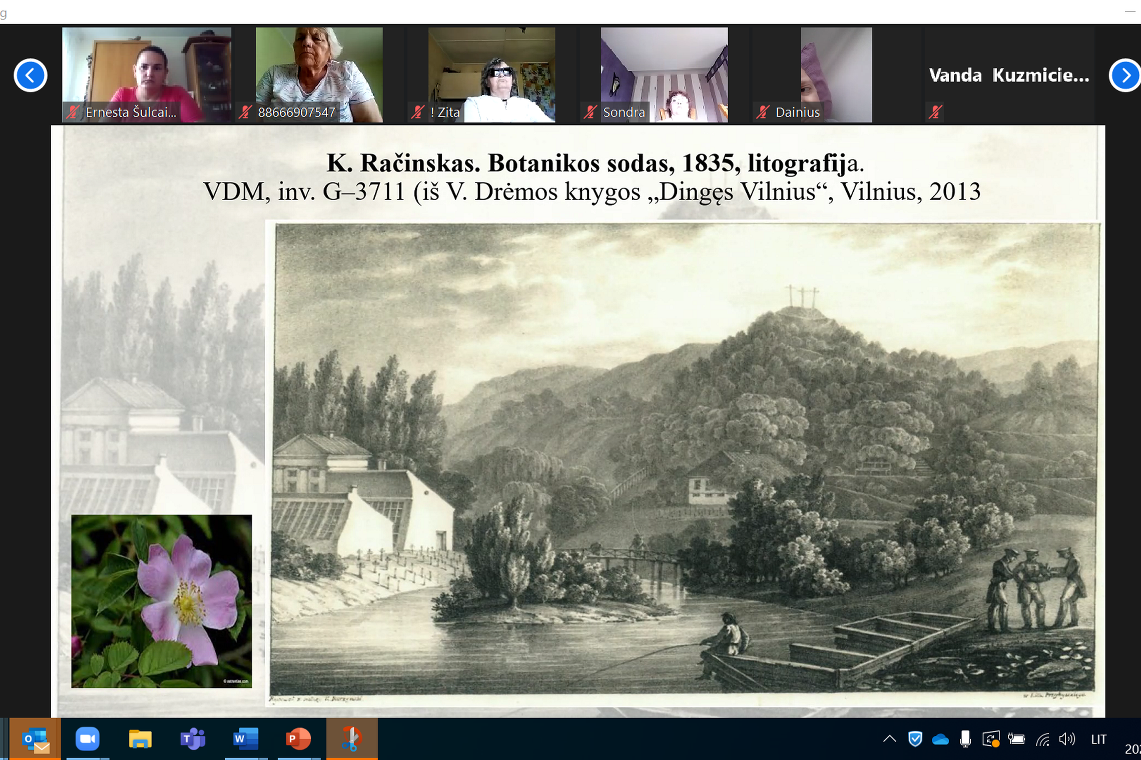
Task: Click the 'VDM, inv. G–3711' caption line
Action: coord(592,191)
